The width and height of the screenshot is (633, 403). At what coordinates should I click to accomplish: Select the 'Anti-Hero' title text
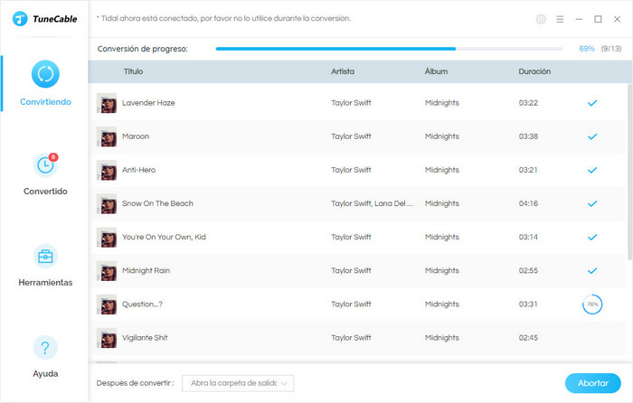pyautogui.click(x=139, y=170)
